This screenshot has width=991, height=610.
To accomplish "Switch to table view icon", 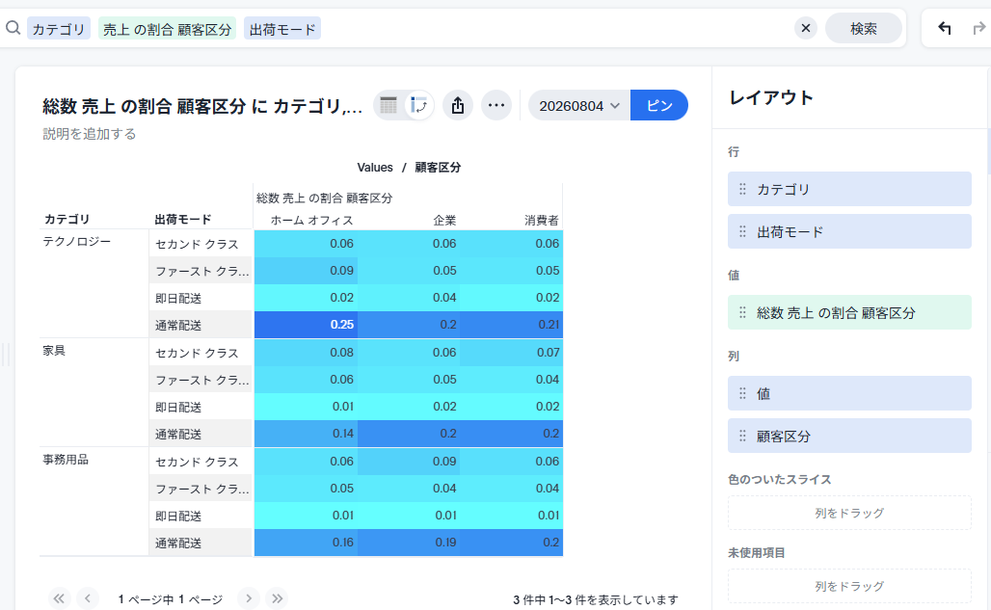I will [x=388, y=105].
